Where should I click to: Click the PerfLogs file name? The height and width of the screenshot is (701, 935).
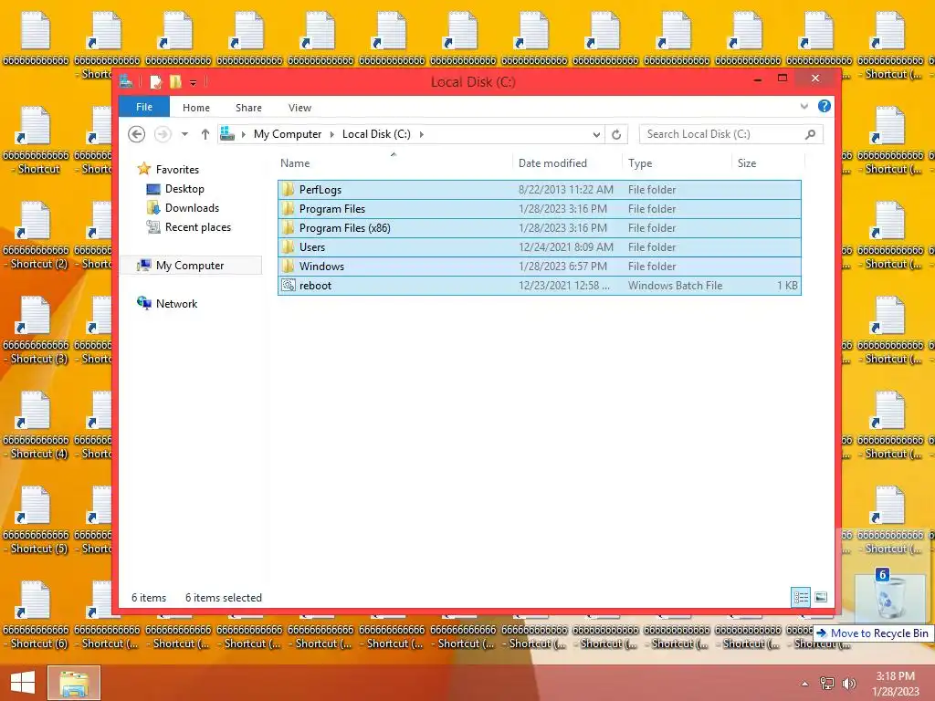pos(320,190)
